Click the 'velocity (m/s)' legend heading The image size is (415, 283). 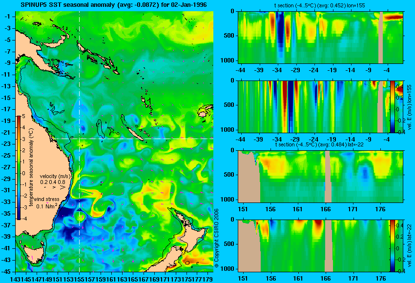point(55,176)
